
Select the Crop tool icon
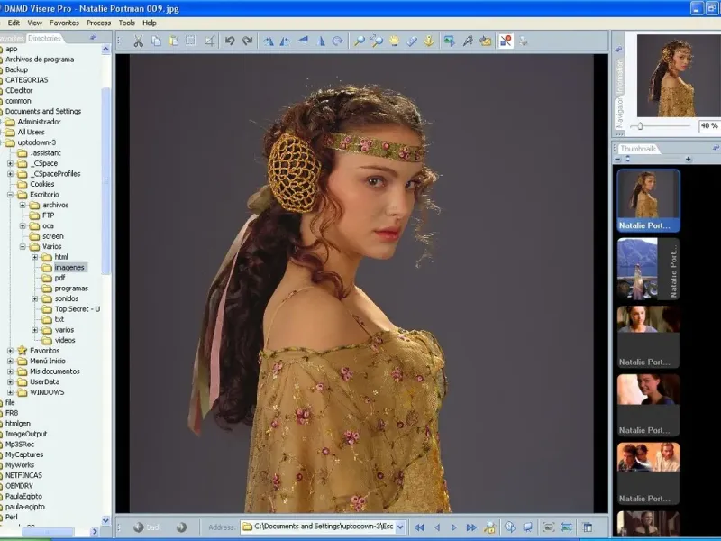point(210,41)
